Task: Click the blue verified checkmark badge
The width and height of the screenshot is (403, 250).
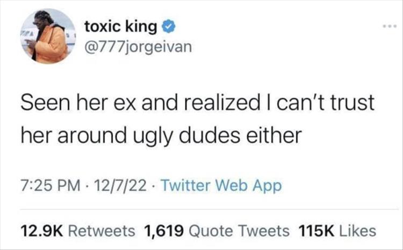Action: [167, 25]
